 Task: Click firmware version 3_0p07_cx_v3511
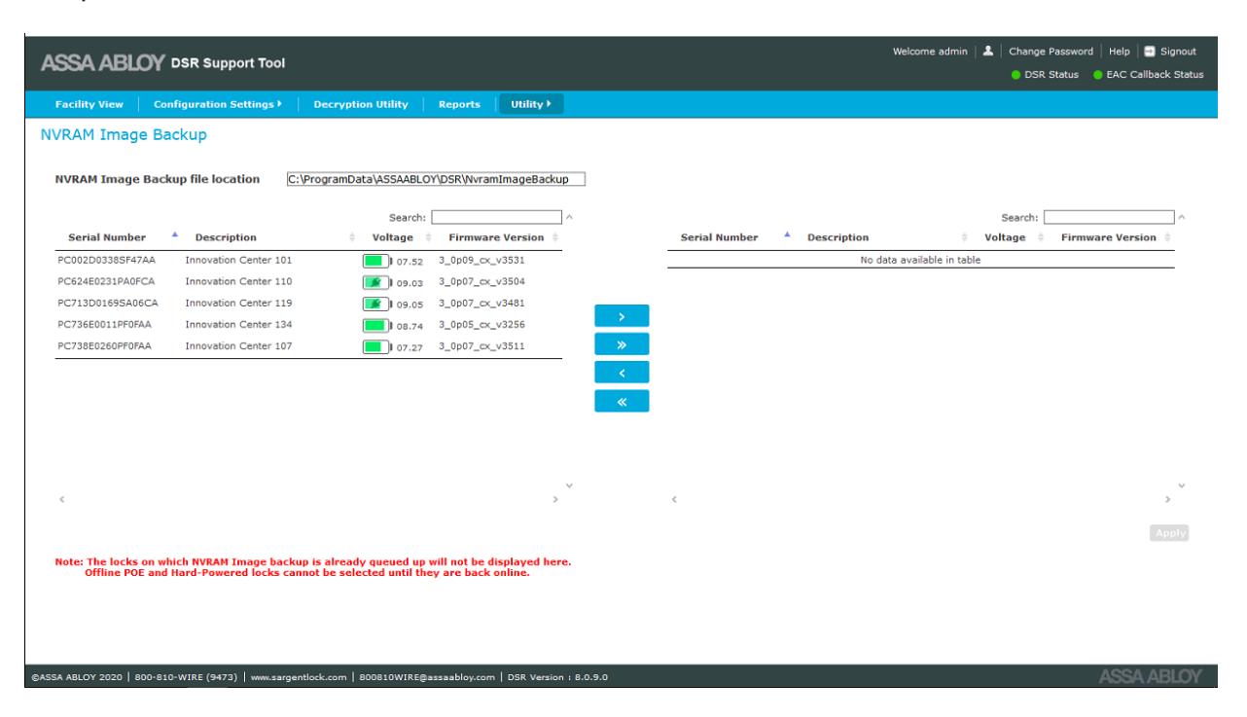click(483, 346)
